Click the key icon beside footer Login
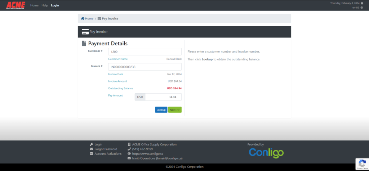Image resolution: width=369 pixels, height=171 pixels. click(x=92, y=144)
